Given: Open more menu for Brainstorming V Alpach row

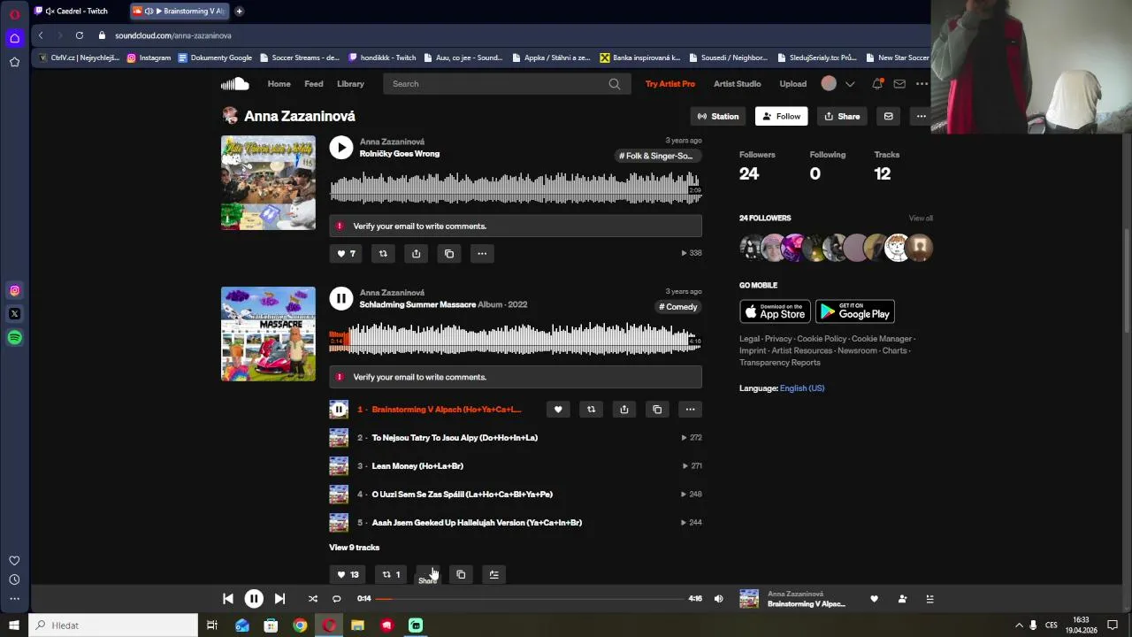Looking at the screenshot, I should [x=690, y=410].
